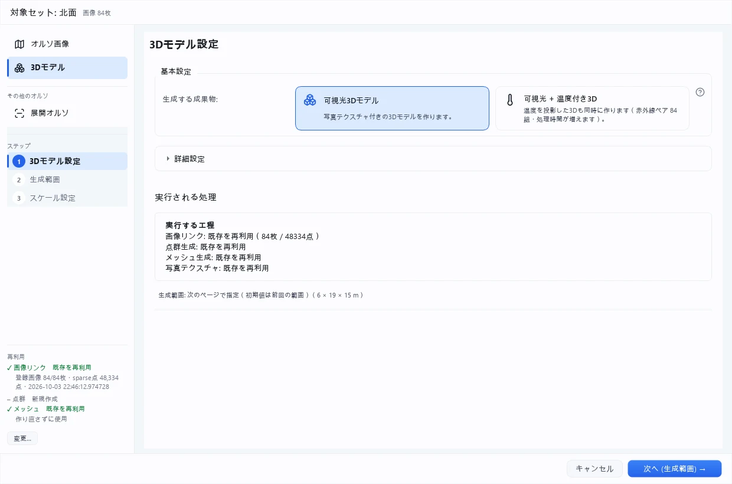
Task: Click the 実行される処理 heading
Action: tap(186, 197)
